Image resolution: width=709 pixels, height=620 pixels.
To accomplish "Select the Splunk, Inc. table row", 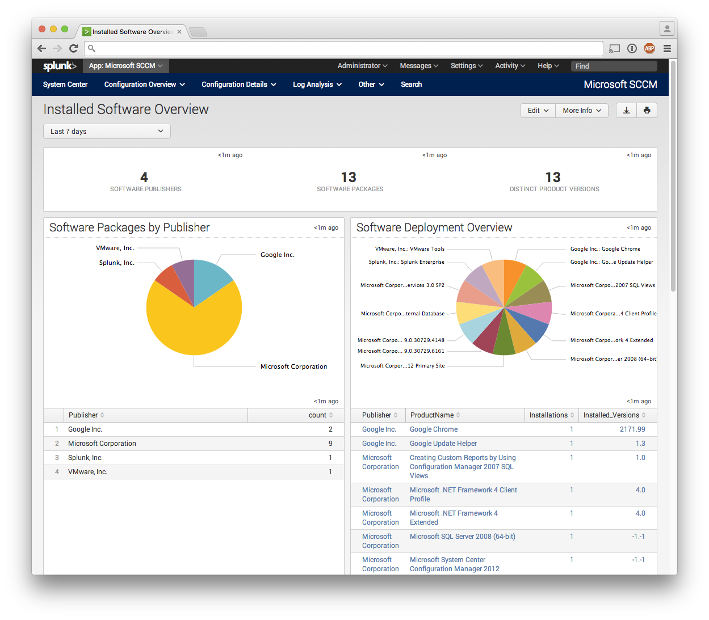I will click(x=194, y=458).
